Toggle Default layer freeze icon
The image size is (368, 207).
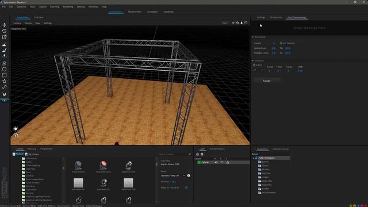(222, 162)
